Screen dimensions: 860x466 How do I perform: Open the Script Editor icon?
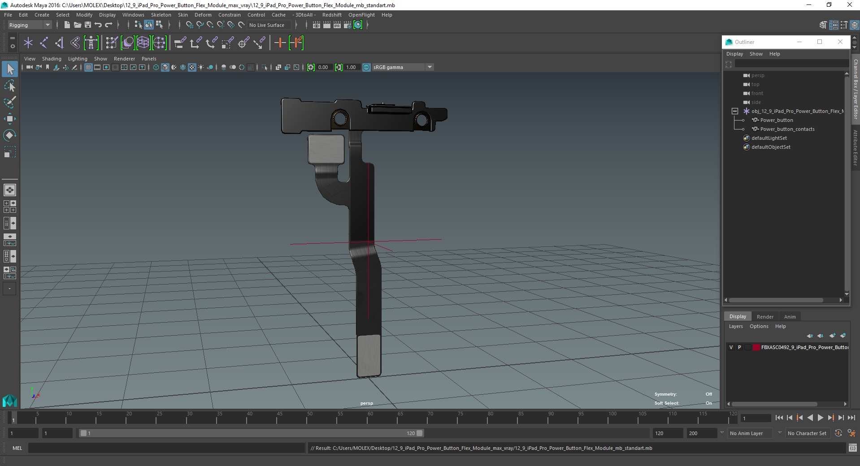853,448
